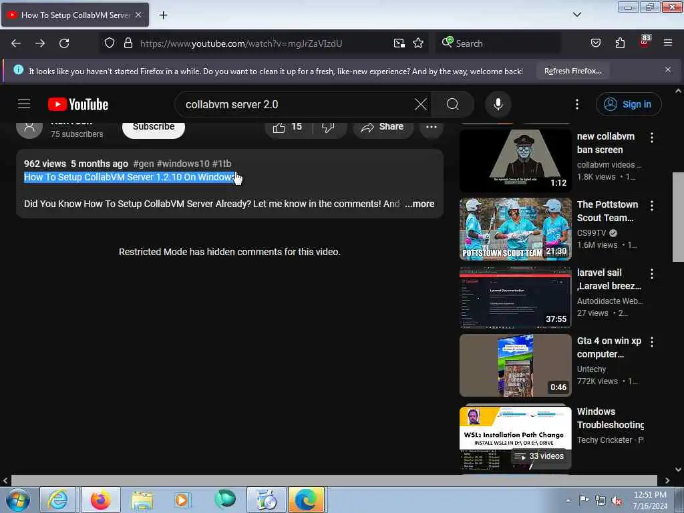Open the Firefox extensions puzzle icon
The image size is (684, 513).
620,43
